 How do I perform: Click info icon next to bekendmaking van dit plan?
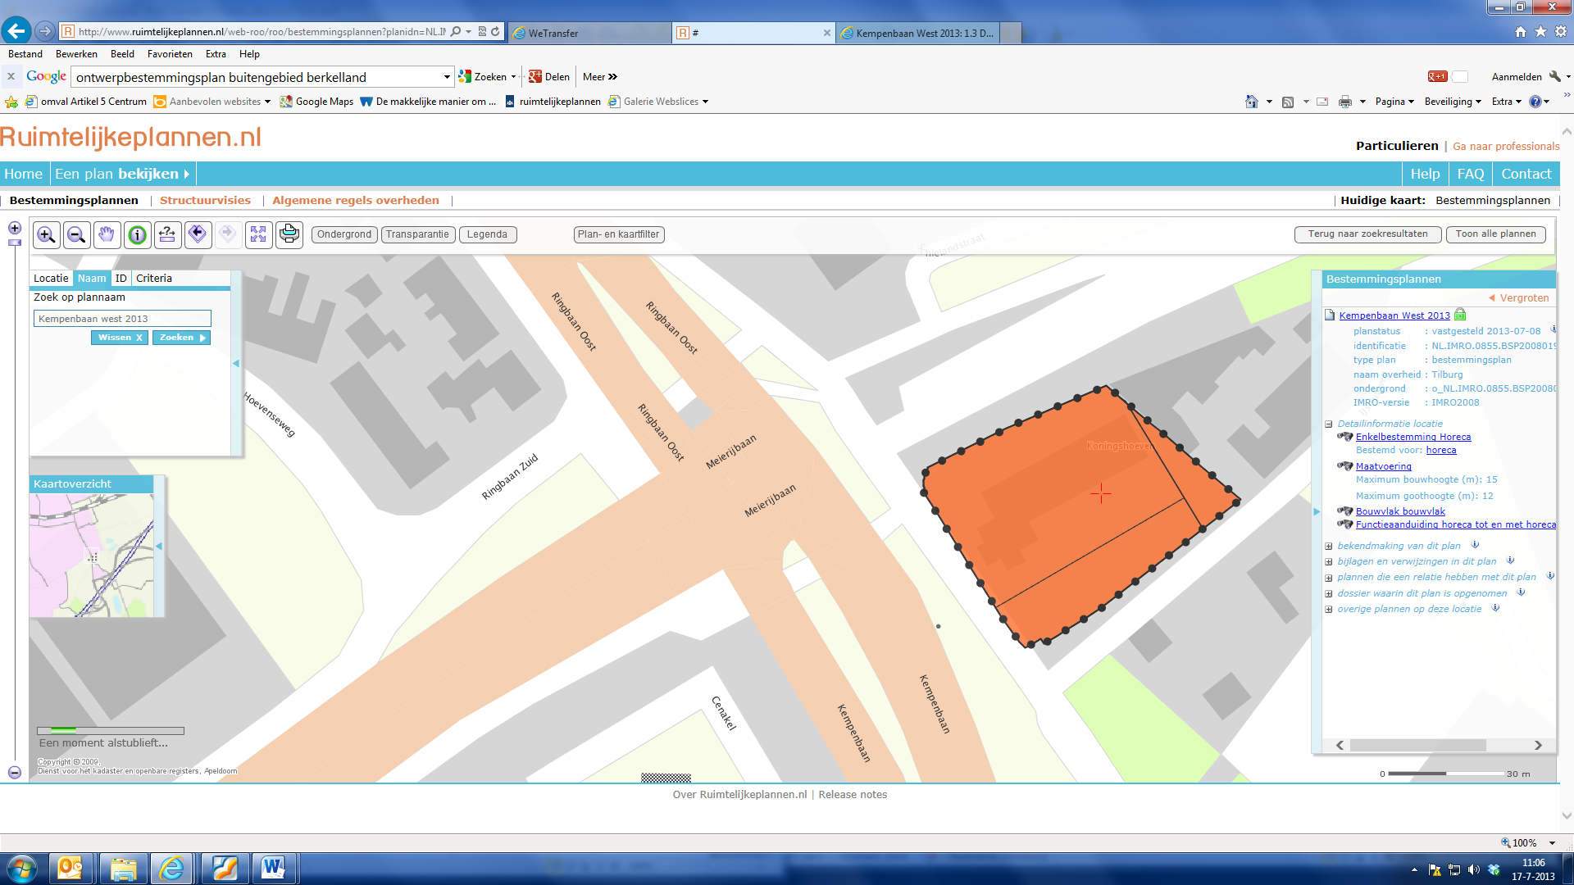point(1475,545)
